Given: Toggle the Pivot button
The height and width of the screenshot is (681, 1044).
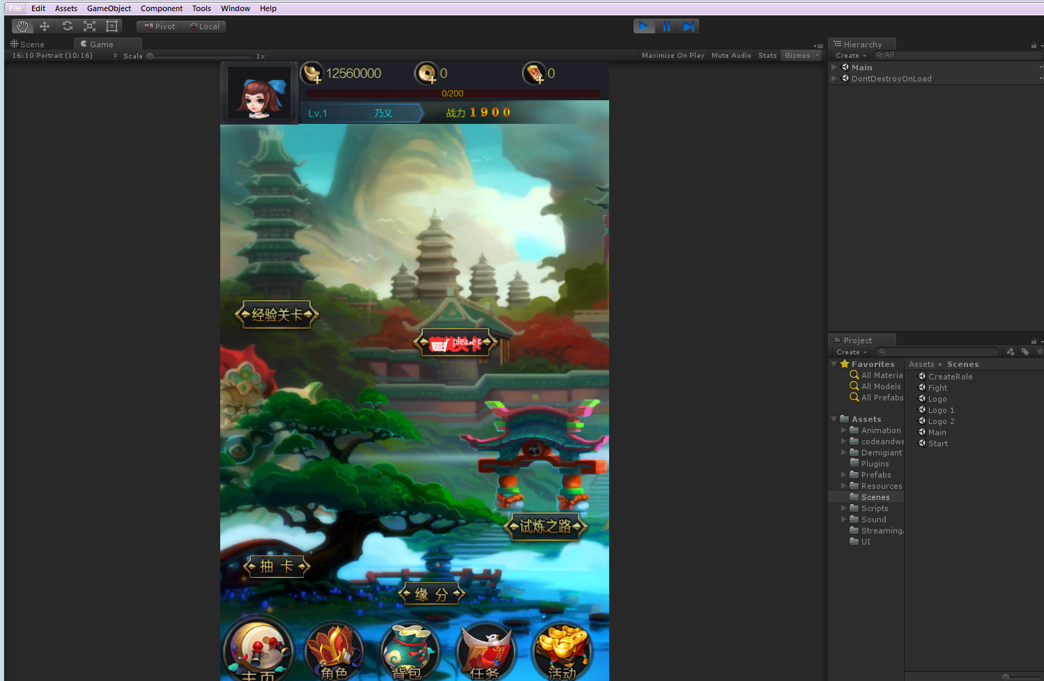Looking at the screenshot, I should [160, 26].
